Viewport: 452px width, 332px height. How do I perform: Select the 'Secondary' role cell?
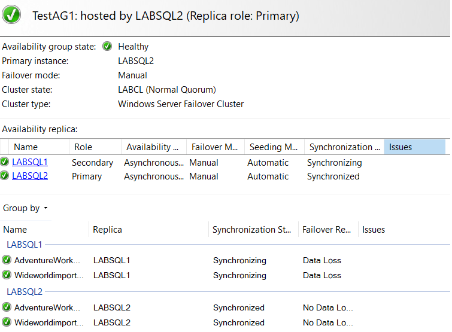click(x=93, y=163)
